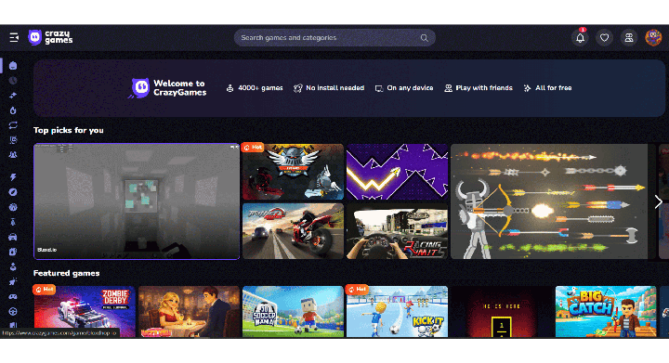Open the Hot knight battle game thumbnail
Image resolution: width=669 pixels, height=363 pixels.
click(293, 172)
